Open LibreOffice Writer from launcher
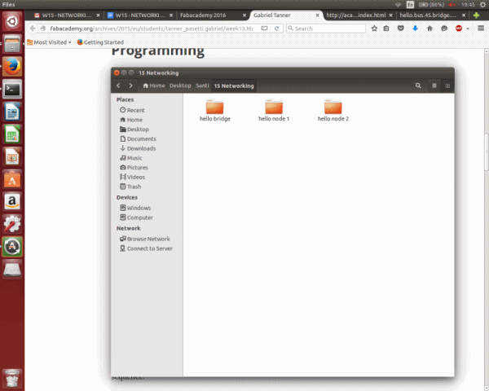This screenshot has height=391, width=489. click(12, 112)
